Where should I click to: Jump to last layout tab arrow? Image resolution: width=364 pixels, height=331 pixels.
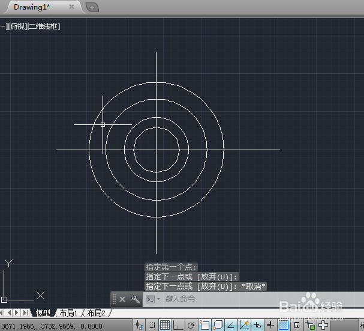pos(25,313)
